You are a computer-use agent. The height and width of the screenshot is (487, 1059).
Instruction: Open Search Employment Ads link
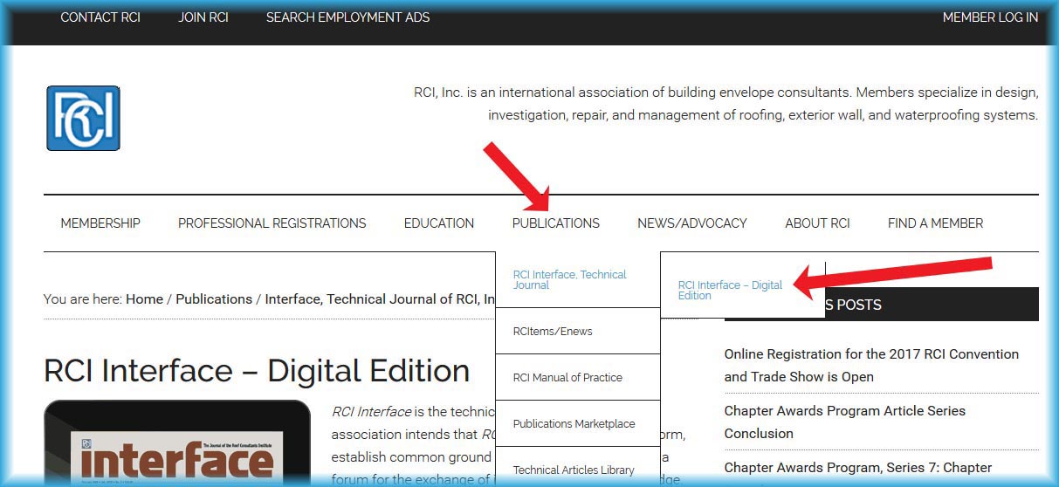pyautogui.click(x=347, y=17)
